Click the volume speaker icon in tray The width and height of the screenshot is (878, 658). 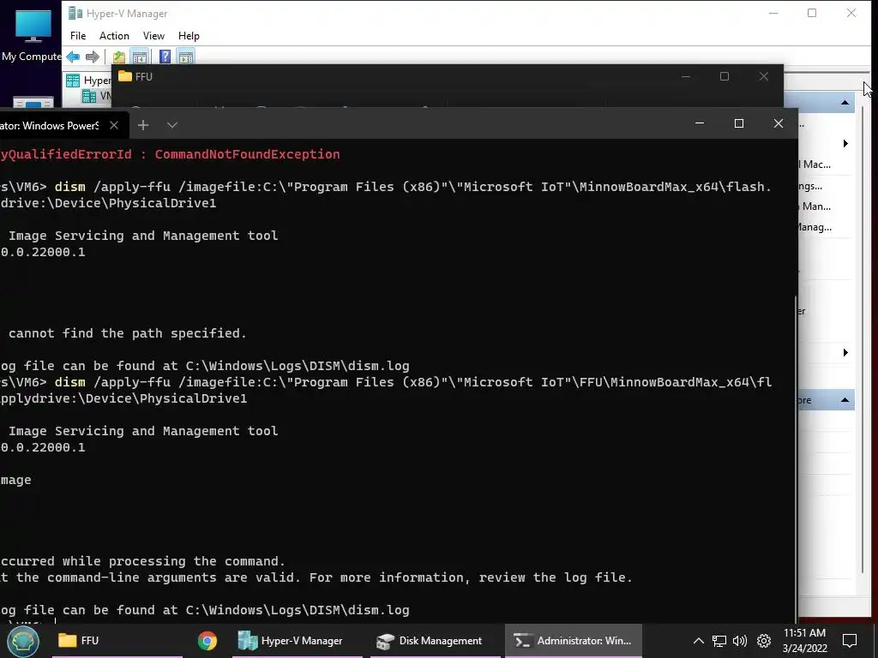coord(740,641)
